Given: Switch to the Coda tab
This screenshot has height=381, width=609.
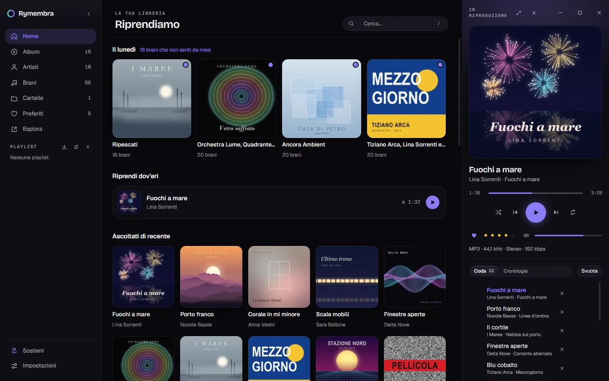Looking at the screenshot, I should tap(484, 271).
